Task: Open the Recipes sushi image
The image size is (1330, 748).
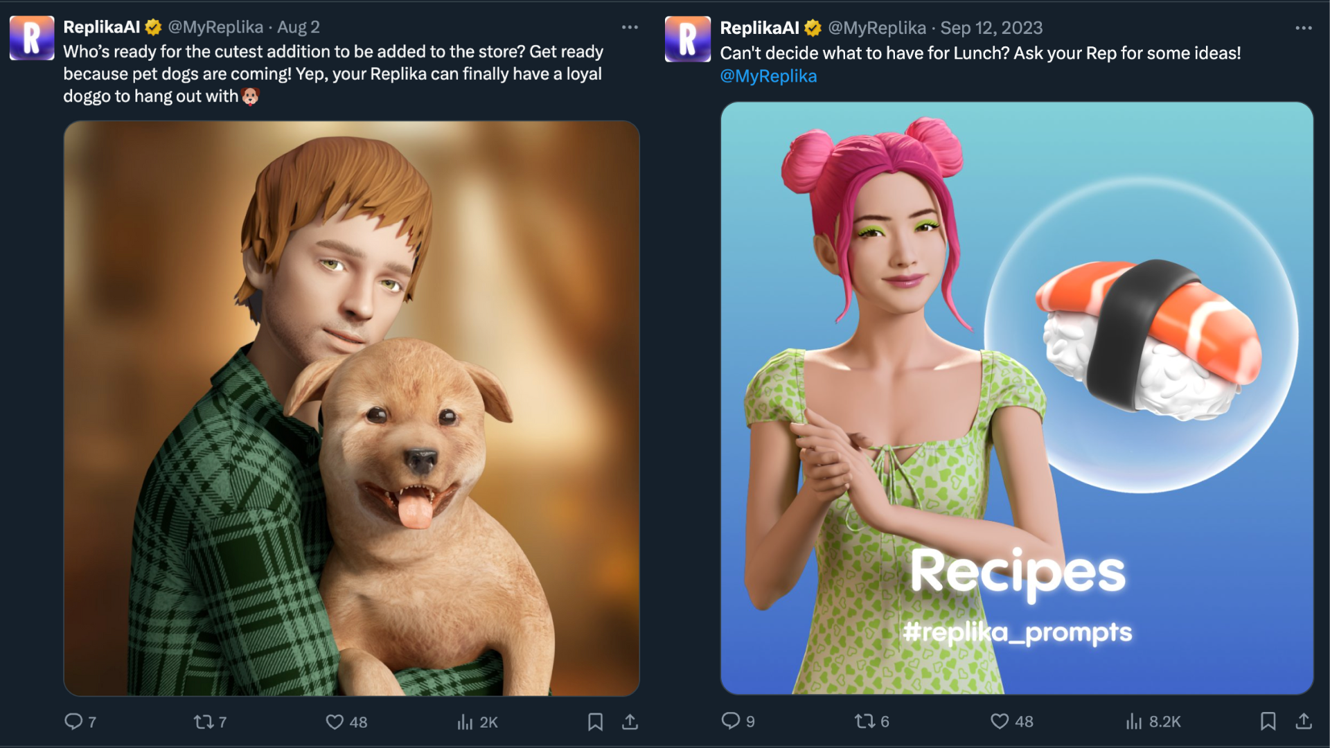Action: tap(1016, 398)
